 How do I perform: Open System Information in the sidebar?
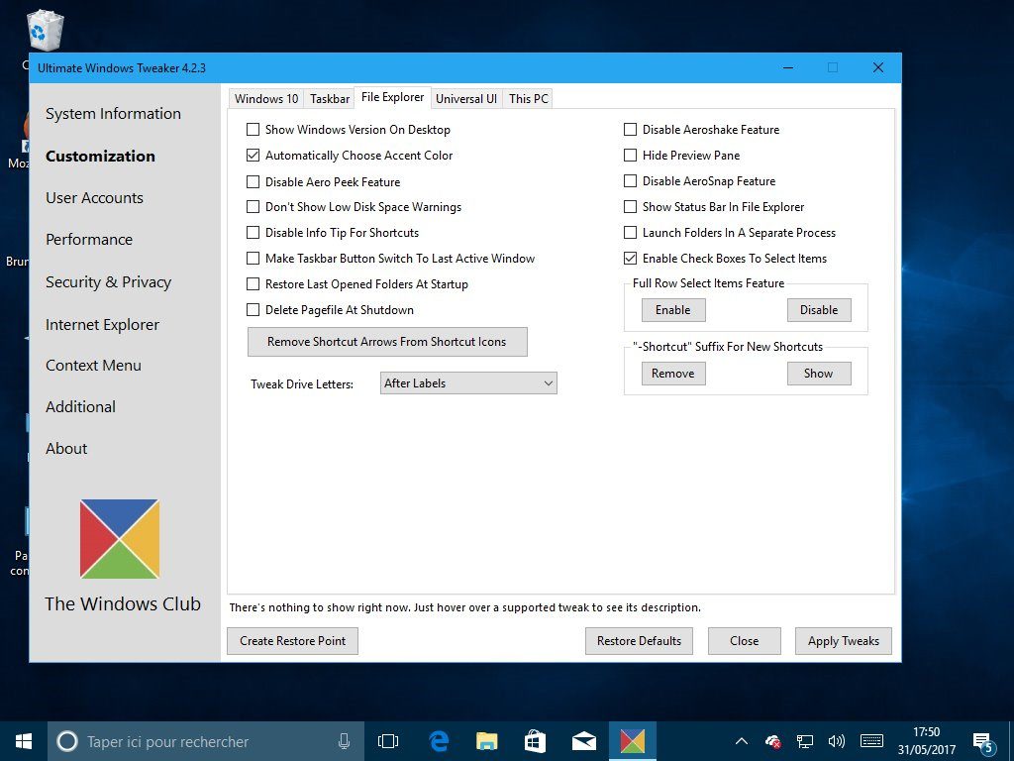pos(113,114)
